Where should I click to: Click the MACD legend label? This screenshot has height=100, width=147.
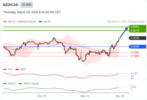[x=12, y=84]
